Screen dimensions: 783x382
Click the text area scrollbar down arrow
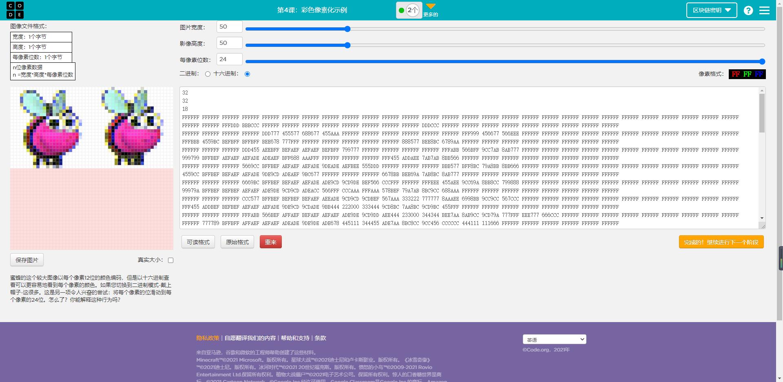click(762, 219)
